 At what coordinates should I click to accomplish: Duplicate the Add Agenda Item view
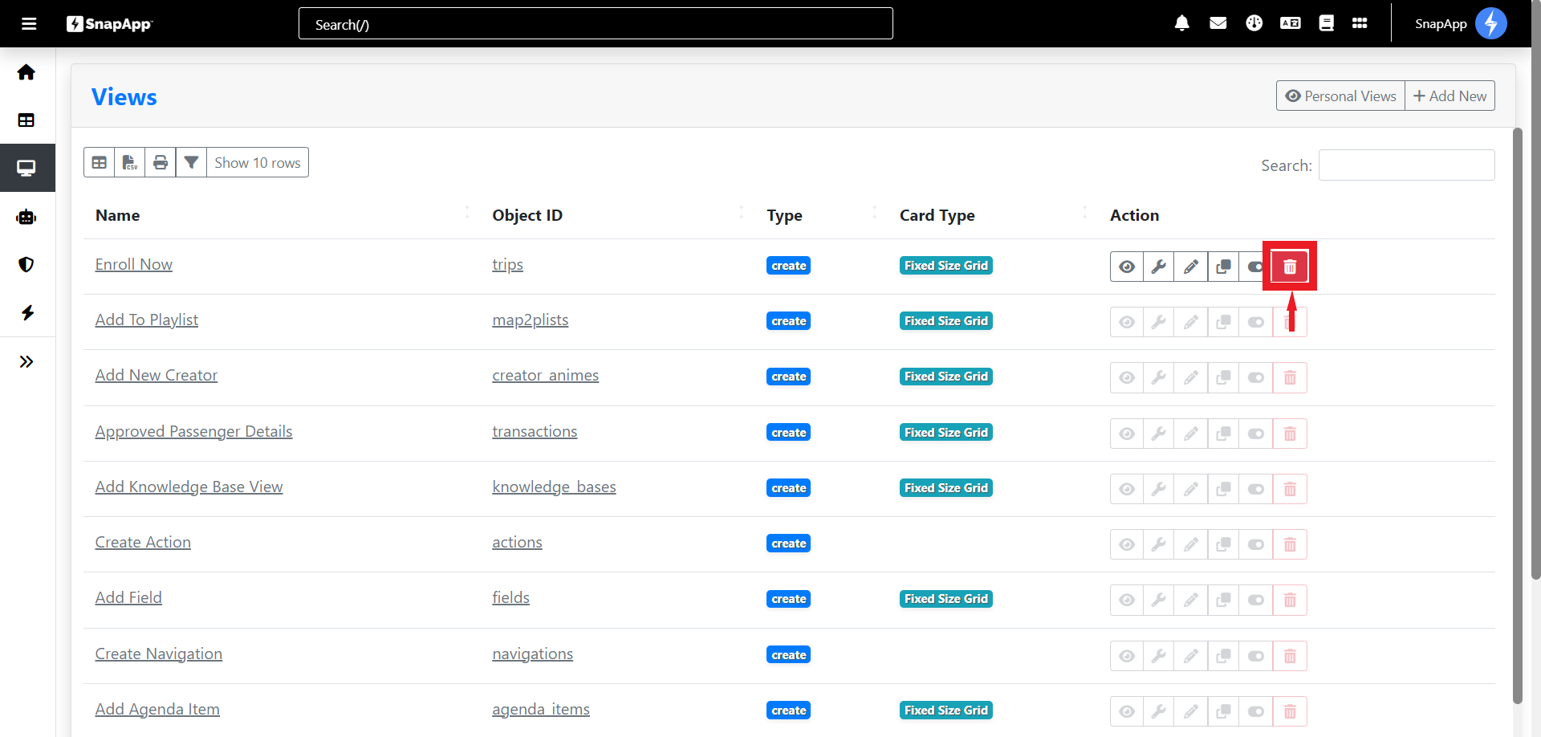click(x=1223, y=711)
